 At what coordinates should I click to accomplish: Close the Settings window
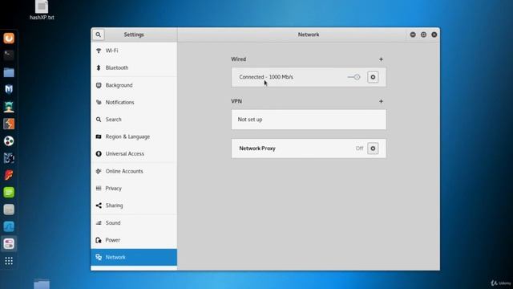tap(434, 35)
